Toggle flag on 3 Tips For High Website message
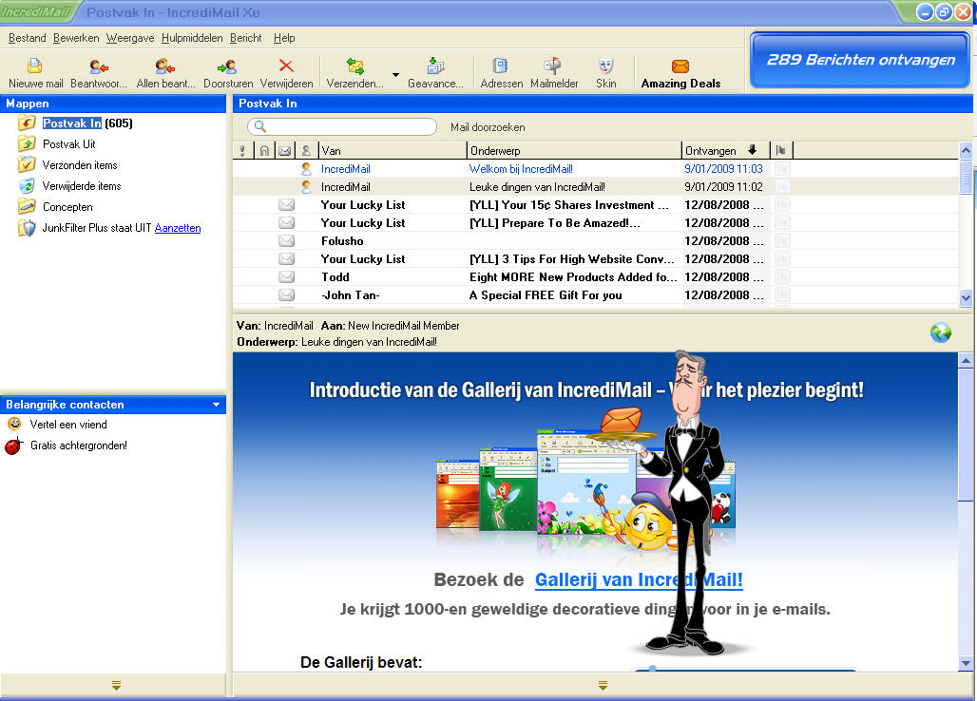The width and height of the screenshot is (977, 701). point(781,258)
